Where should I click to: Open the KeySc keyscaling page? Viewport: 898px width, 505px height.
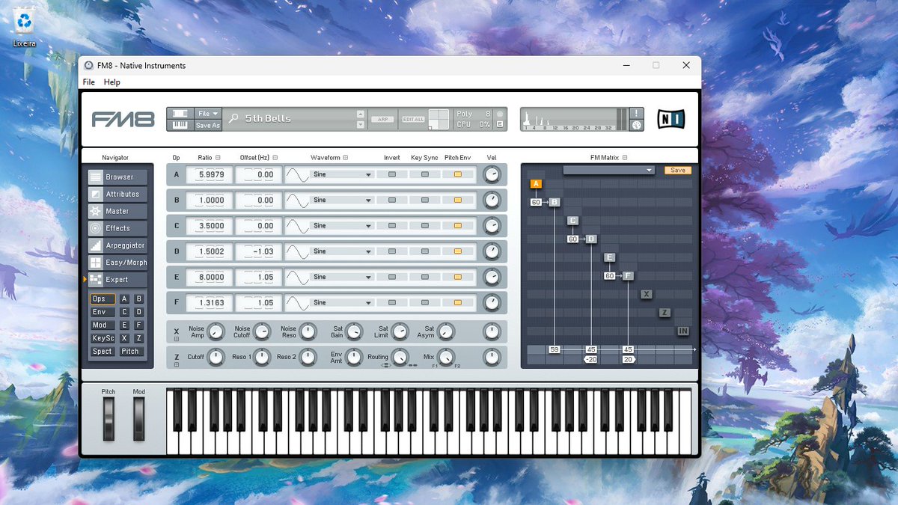(x=102, y=338)
